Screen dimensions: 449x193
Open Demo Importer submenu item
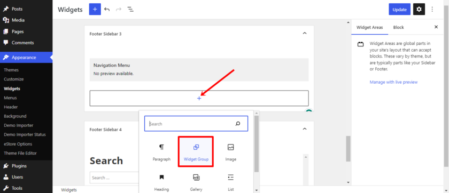pos(18,125)
